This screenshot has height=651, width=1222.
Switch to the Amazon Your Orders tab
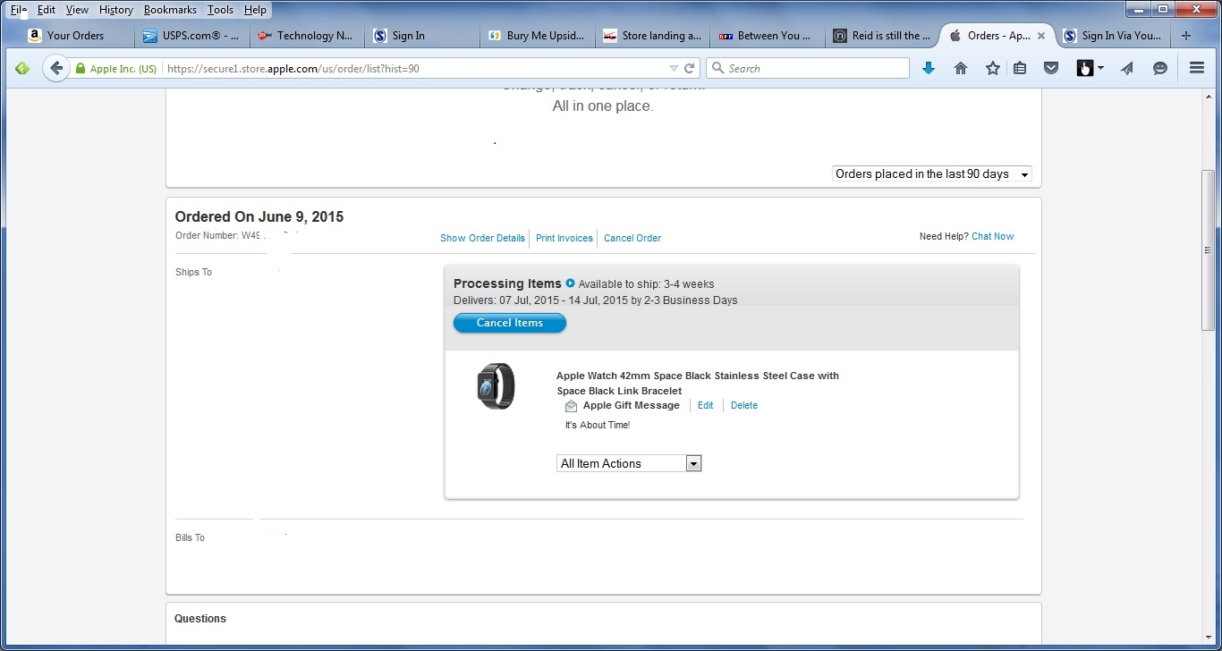point(76,36)
